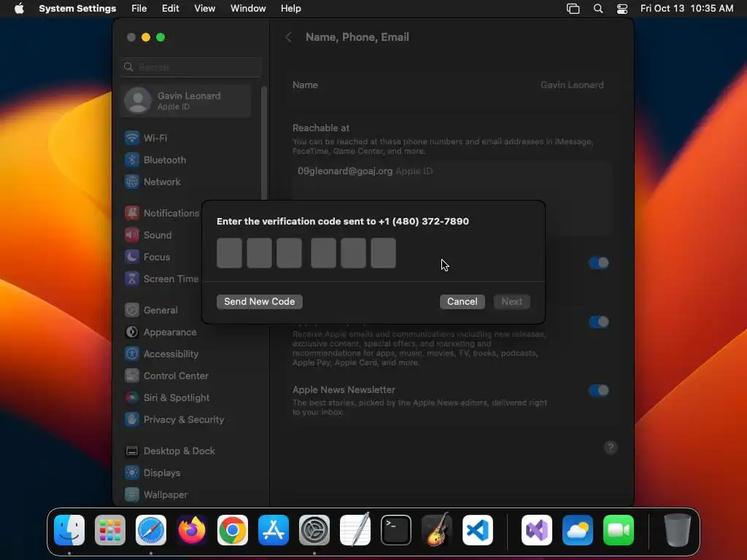Open the File menu
The width and height of the screenshot is (747, 560).
pos(139,9)
